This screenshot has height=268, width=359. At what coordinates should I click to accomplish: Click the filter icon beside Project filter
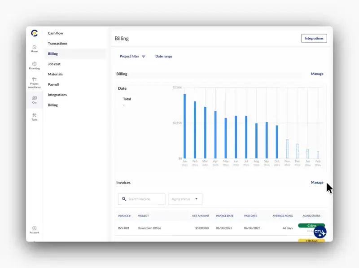coord(144,56)
